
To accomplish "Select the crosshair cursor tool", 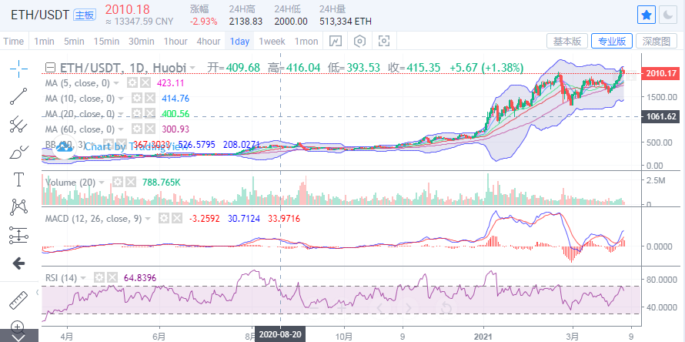I will 18,69.
